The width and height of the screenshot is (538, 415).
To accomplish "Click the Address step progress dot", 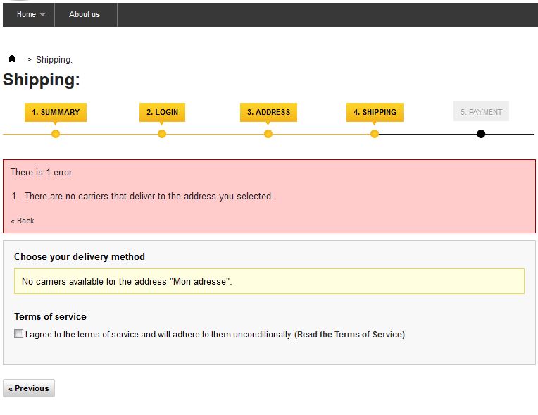I will click(x=268, y=134).
